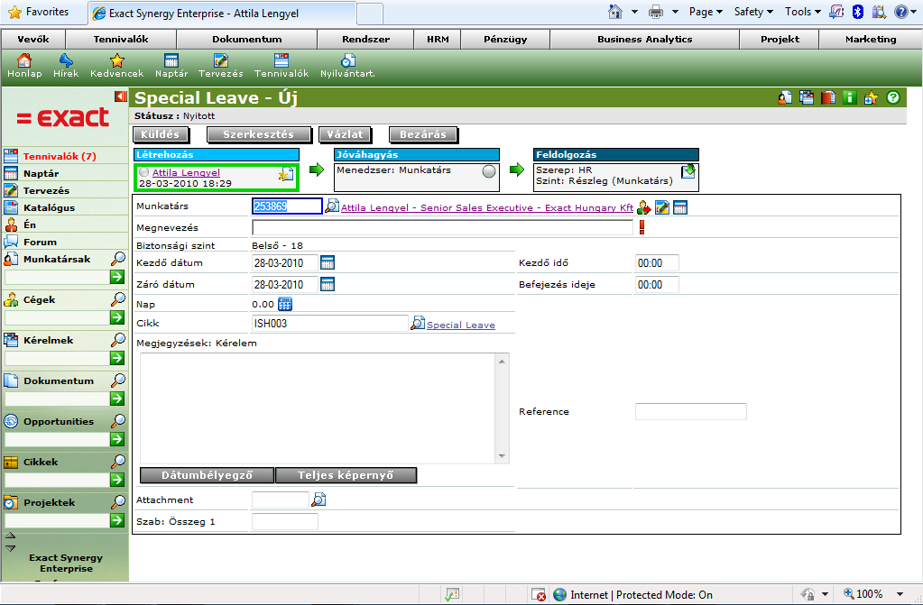Expand the zoom level dropdown arrow

point(900,594)
